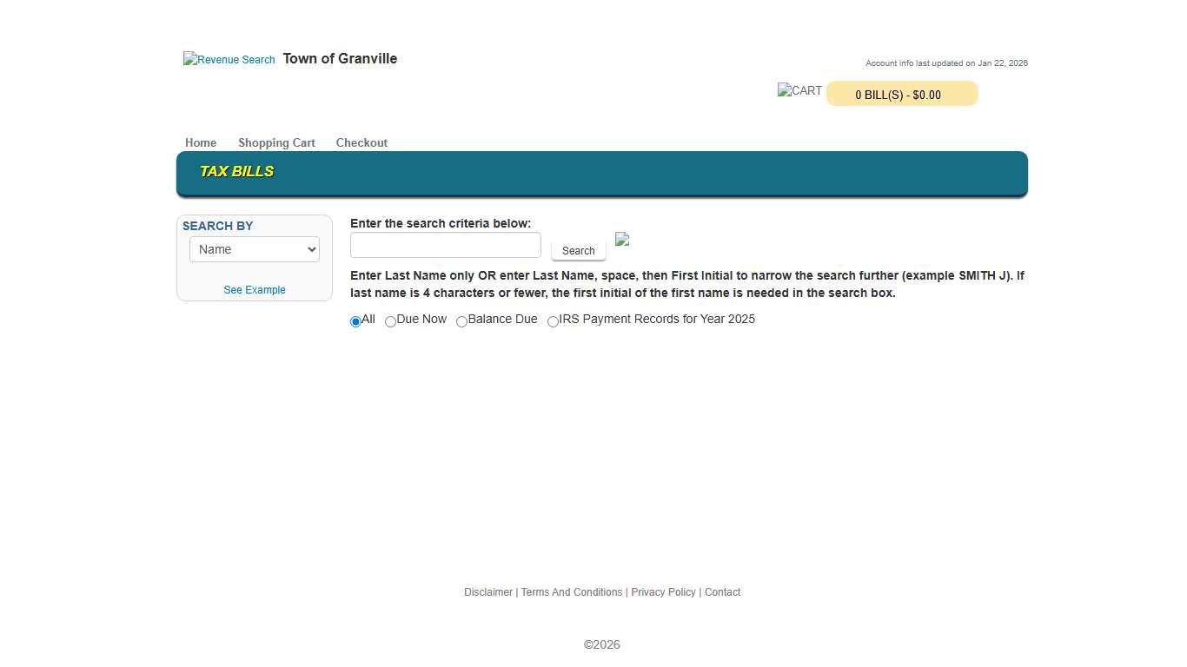Viewport: 1187px width, 667px height.
Task: Go to the Home menu item
Action: pyautogui.click(x=201, y=142)
